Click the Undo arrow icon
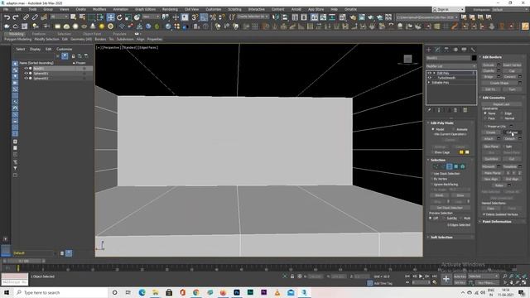Image resolution: width=530 pixels, height=298 pixels. (x=7, y=17)
